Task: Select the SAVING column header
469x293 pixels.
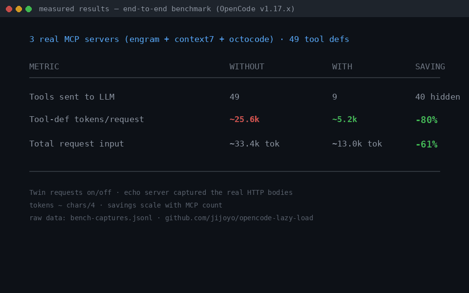Action: (430, 66)
